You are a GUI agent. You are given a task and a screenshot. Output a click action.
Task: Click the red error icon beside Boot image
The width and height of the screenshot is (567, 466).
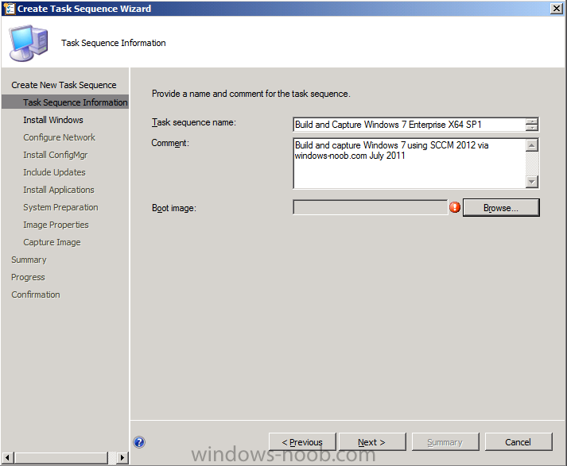[x=455, y=207]
